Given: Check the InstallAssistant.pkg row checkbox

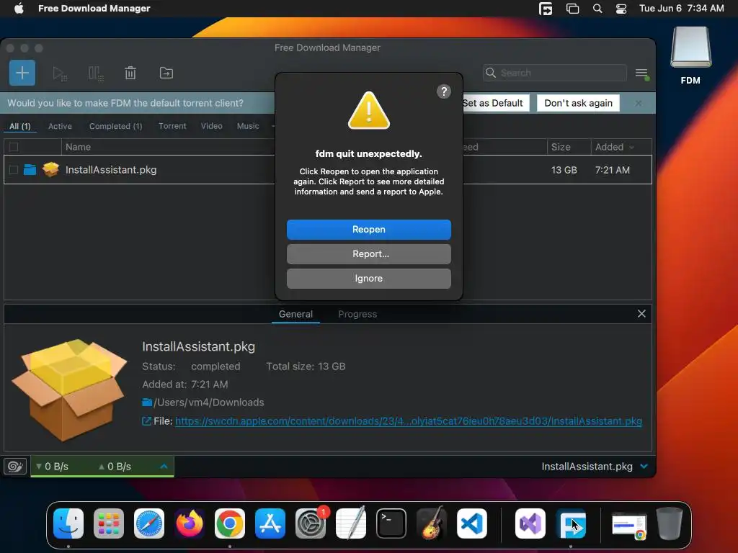Looking at the screenshot, I should (x=14, y=170).
